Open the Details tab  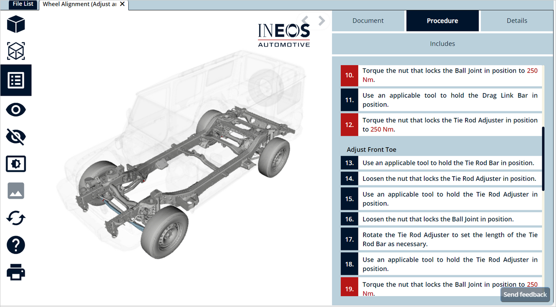[517, 21]
